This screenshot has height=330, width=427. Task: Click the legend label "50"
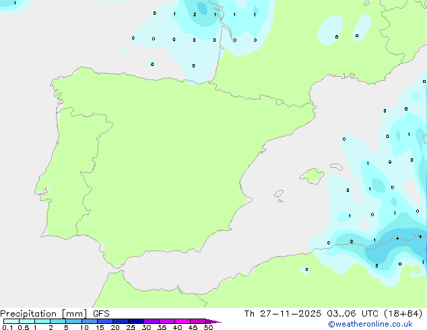[x=208, y=327]
